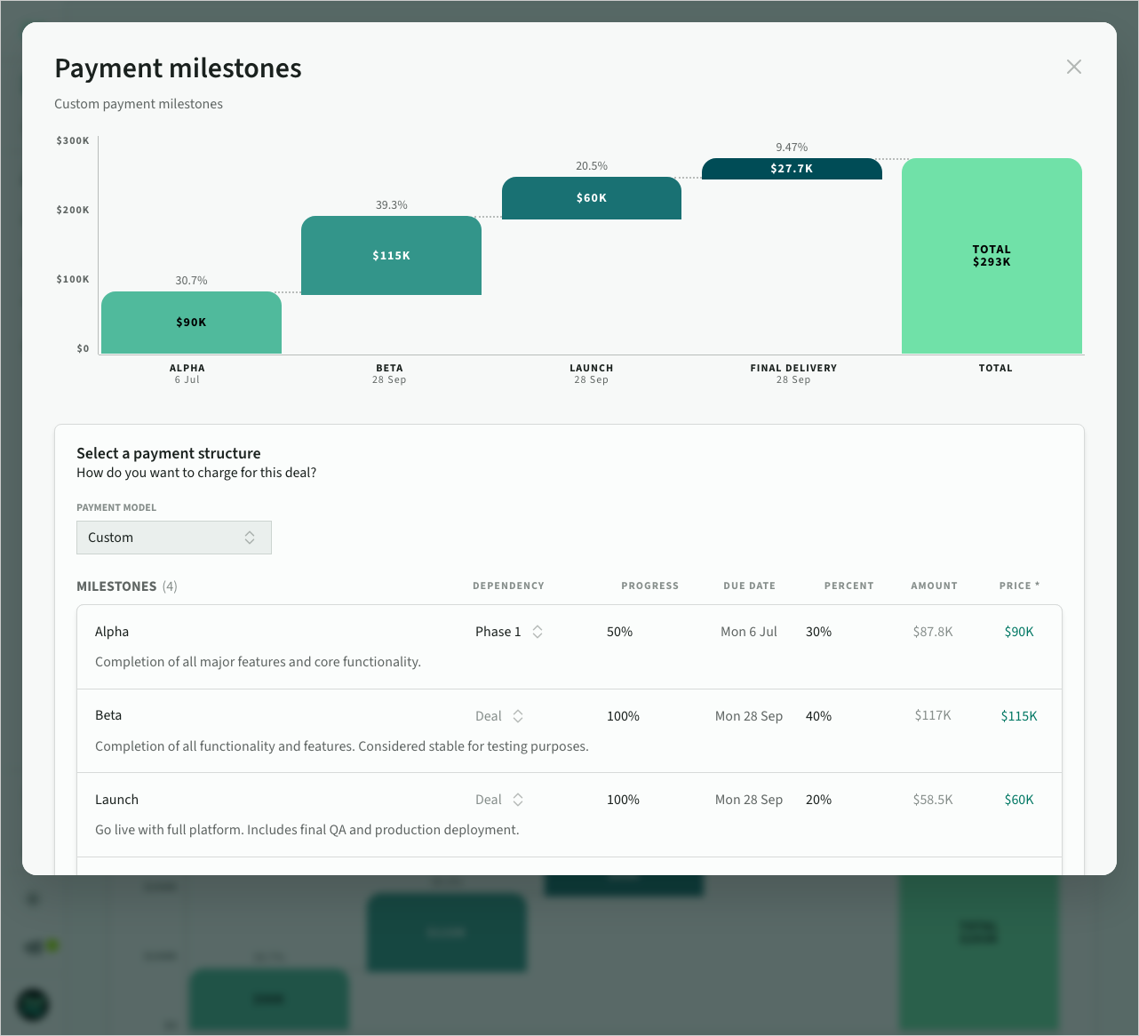Close the Payment milestones dialog

tap(1073, 68)
